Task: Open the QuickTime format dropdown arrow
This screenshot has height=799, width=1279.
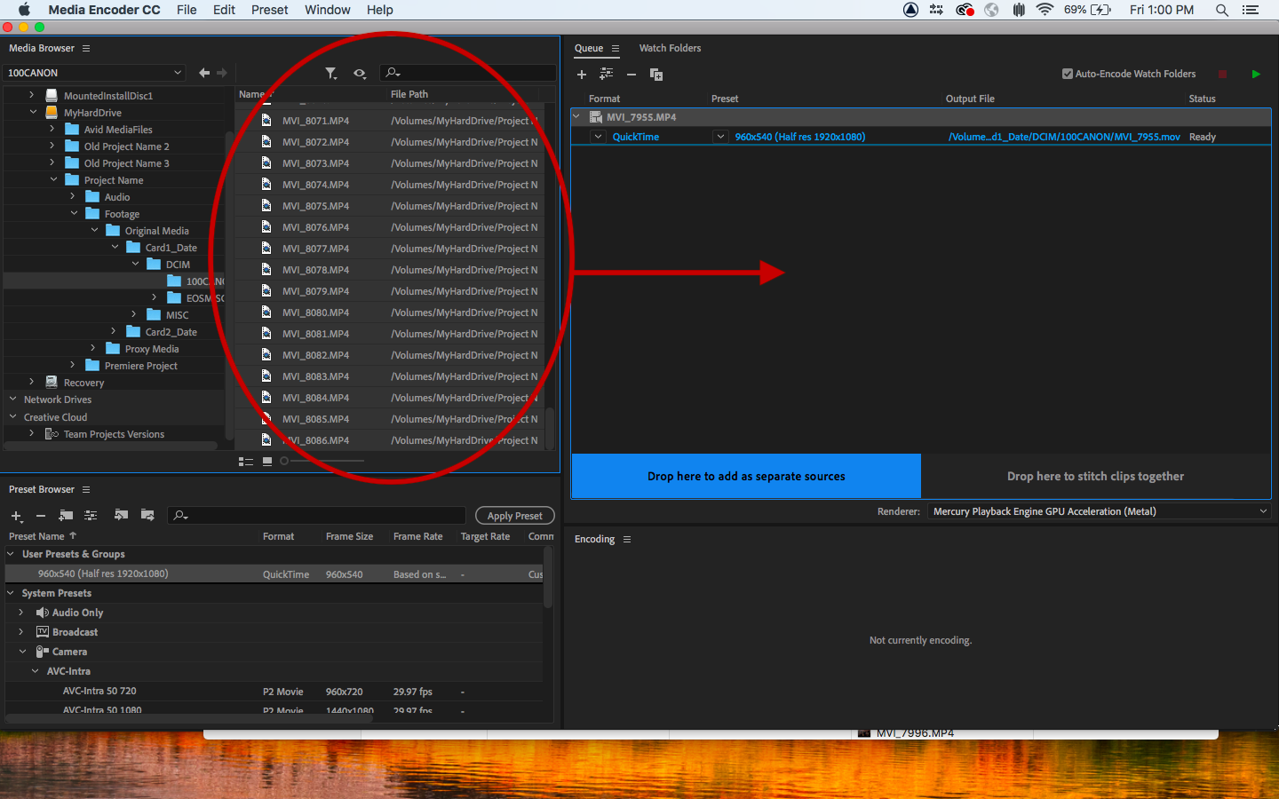Action: [x=599, y=137]
